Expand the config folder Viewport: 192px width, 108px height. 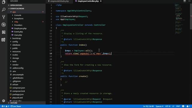click(27, 42)
